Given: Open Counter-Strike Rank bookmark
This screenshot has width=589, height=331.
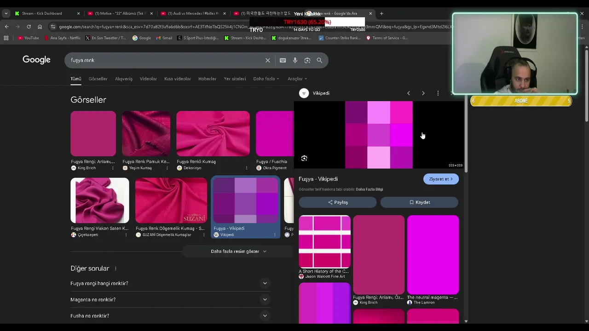Looking at the screenshot, I should pos(340,38).
